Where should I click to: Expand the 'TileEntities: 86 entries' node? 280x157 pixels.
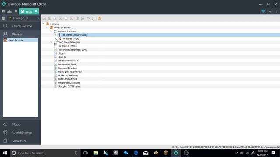[x=51, y=42]
